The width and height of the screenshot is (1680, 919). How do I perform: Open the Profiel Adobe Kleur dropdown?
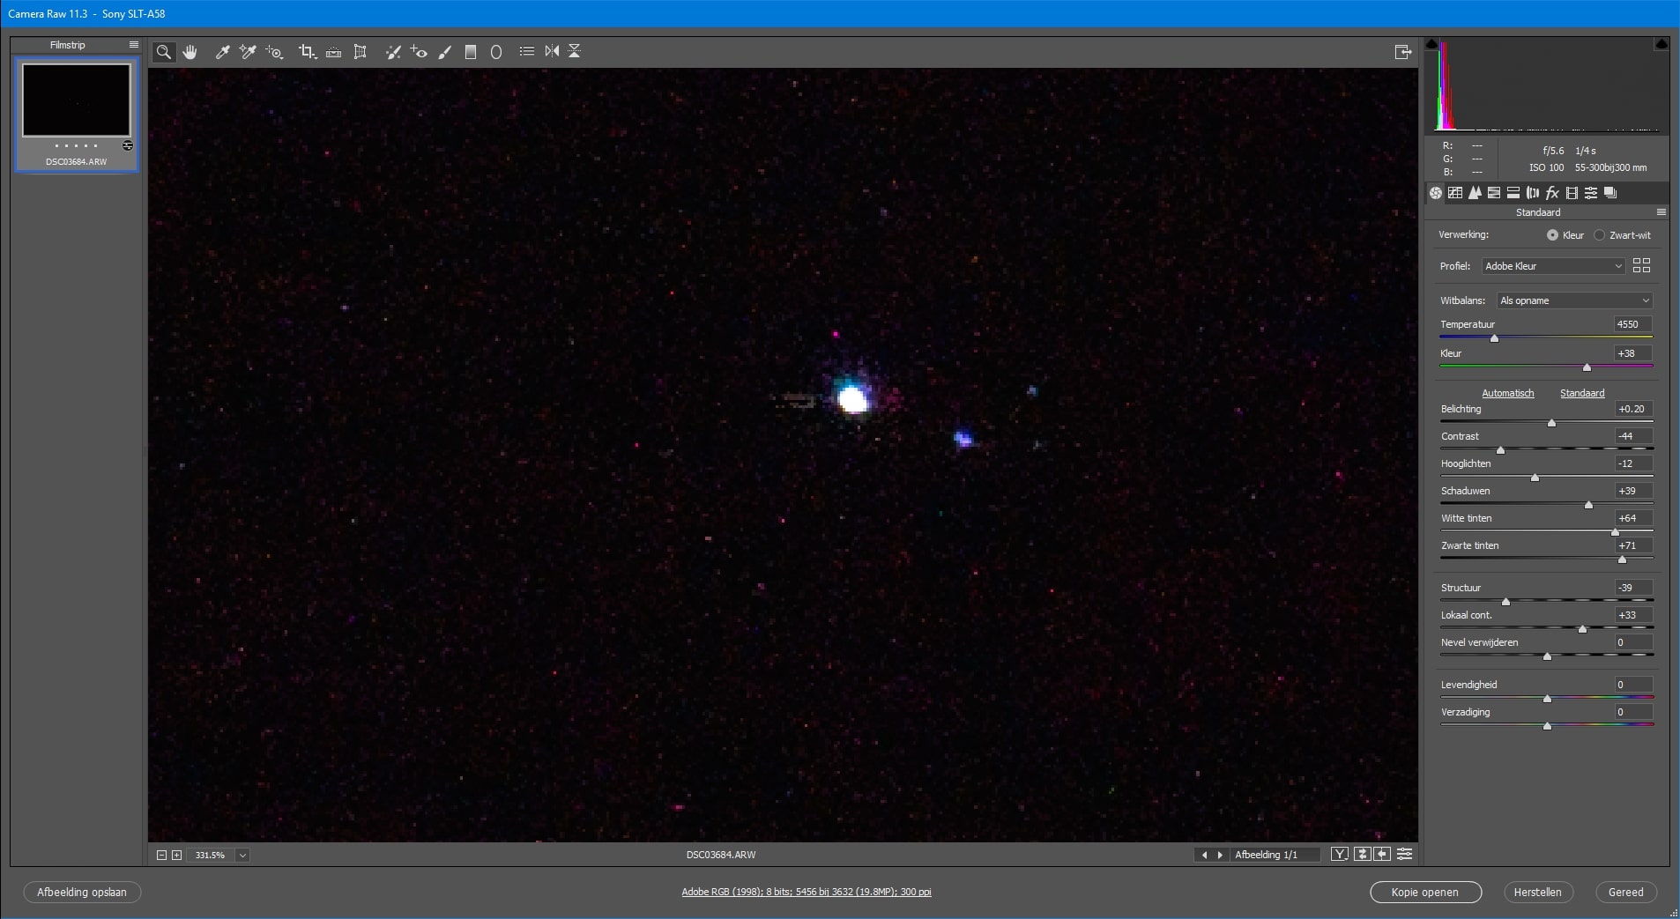tap(1552, 266)
